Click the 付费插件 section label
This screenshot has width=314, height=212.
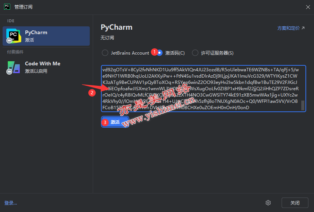coord(15,52)
